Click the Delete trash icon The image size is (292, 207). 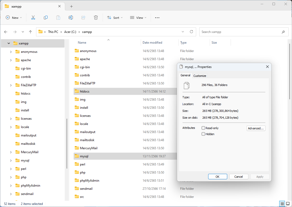pos(96,18)
